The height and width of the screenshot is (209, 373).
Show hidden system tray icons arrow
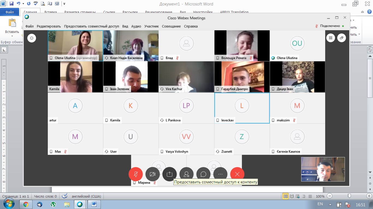point(330,204)
